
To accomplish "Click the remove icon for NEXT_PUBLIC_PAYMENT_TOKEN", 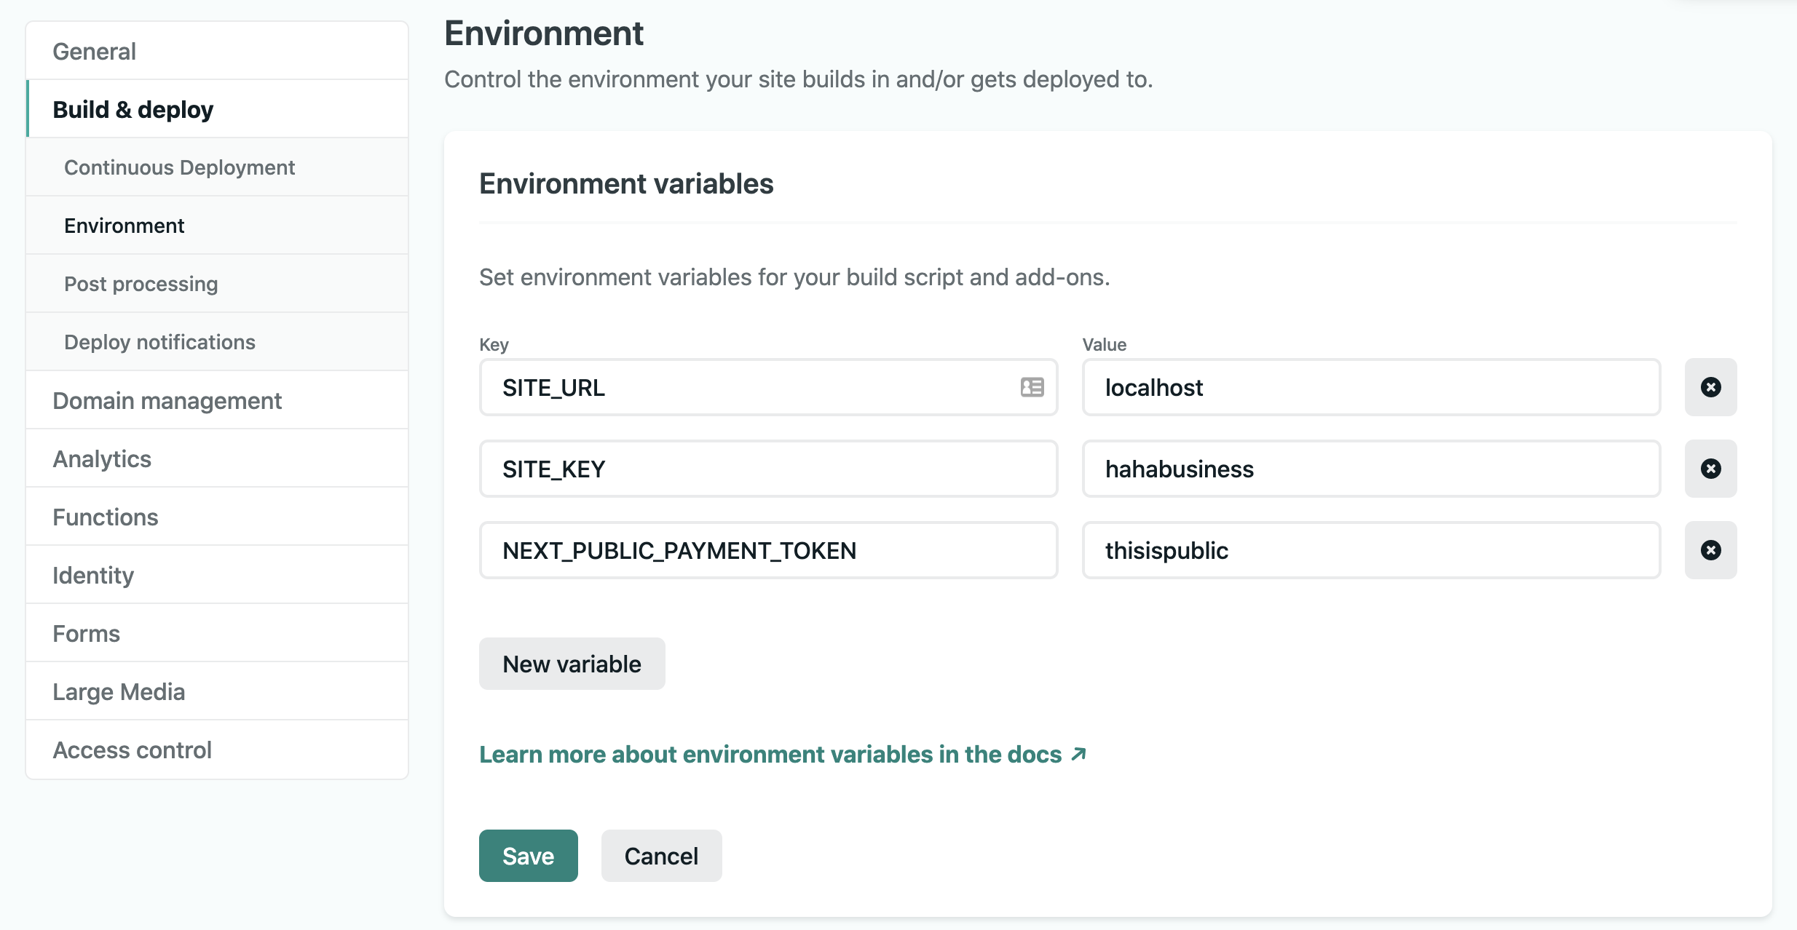I will click(1710, 550).
